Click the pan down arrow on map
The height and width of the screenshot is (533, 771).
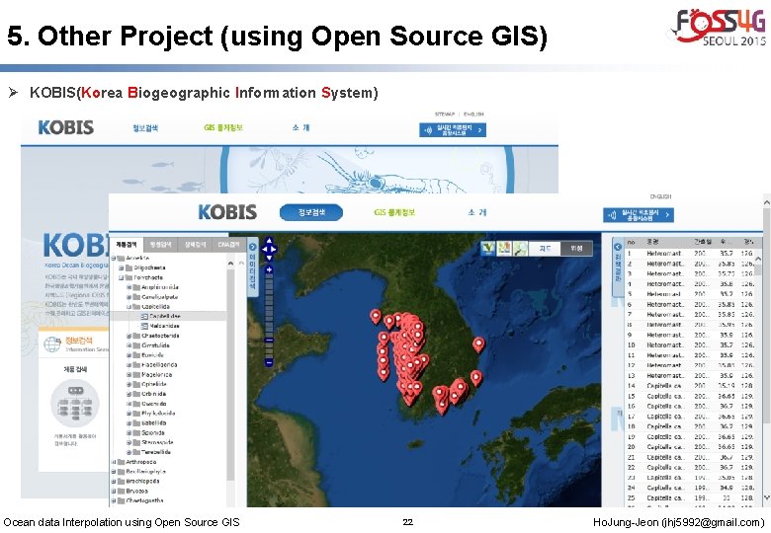(x=269, y=258)
